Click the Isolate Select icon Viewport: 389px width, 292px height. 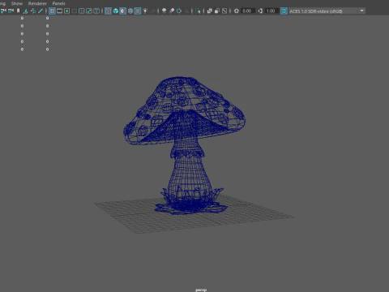click(x=198, y=11)
